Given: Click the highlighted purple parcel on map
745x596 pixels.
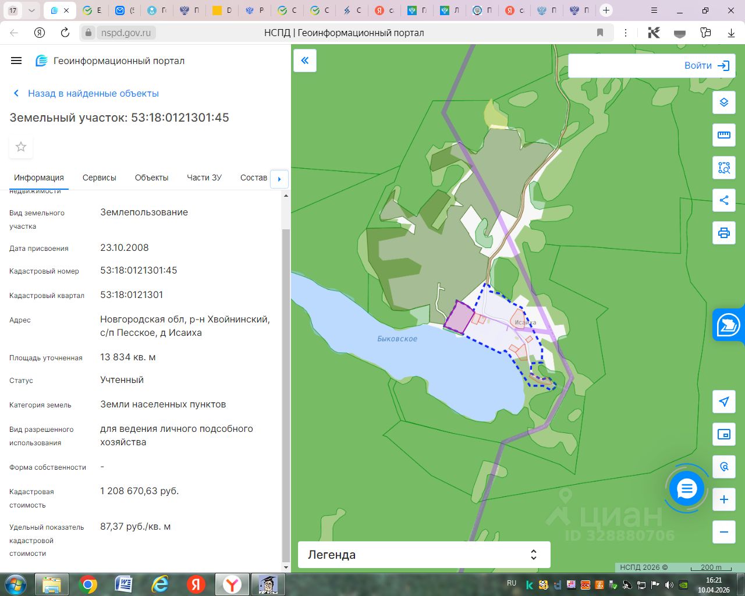Looking at the screenshot, I should 459,318.
